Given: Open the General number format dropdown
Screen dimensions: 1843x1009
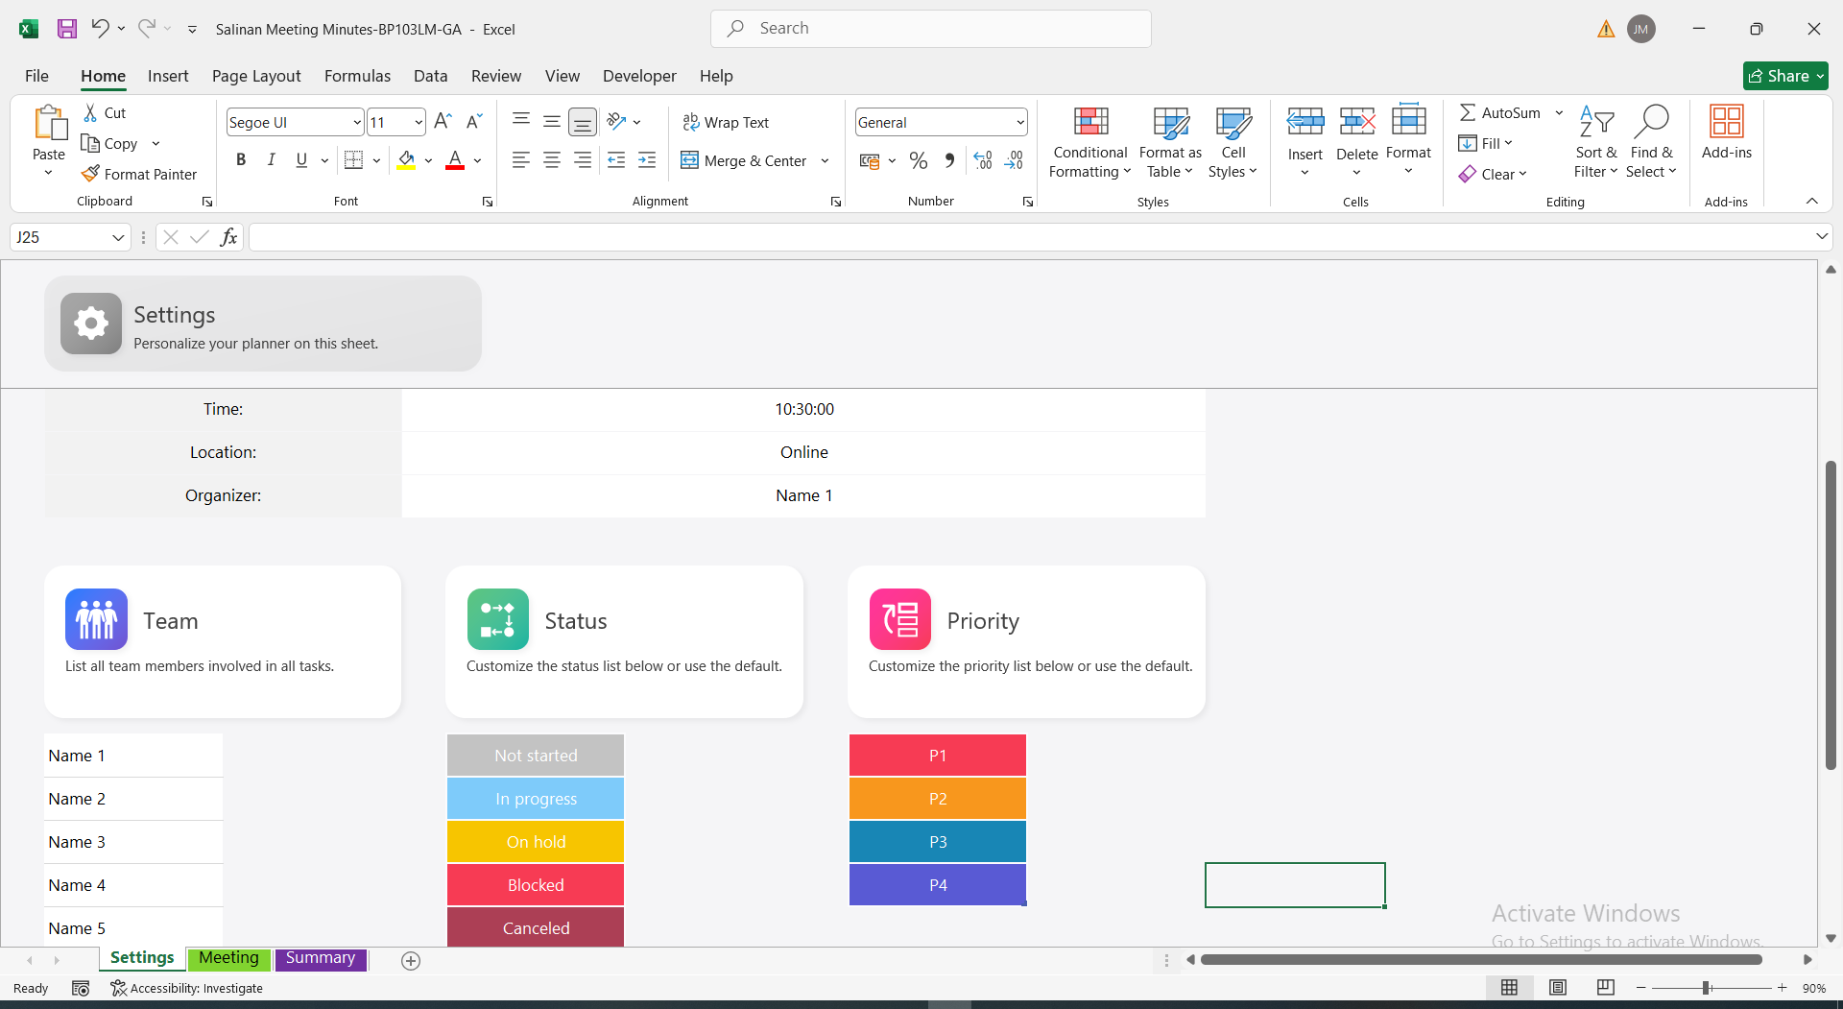Looking at the screenshot, I should (x=1019, y=123).
